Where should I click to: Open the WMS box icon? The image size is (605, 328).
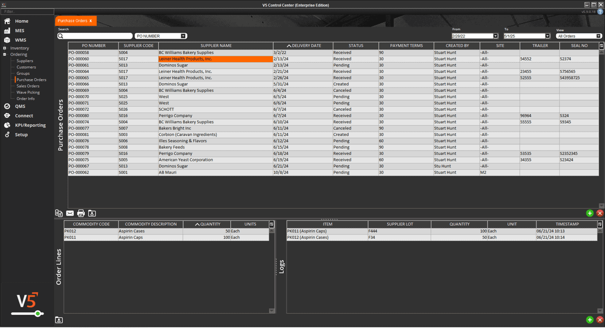pos(7,40)
